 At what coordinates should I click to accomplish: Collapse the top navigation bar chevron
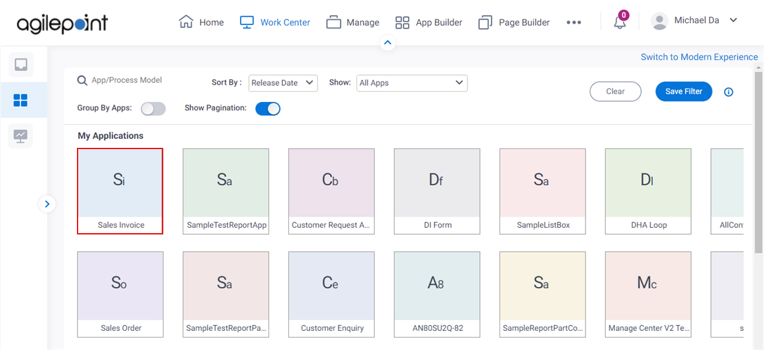(x=388, y=42)
